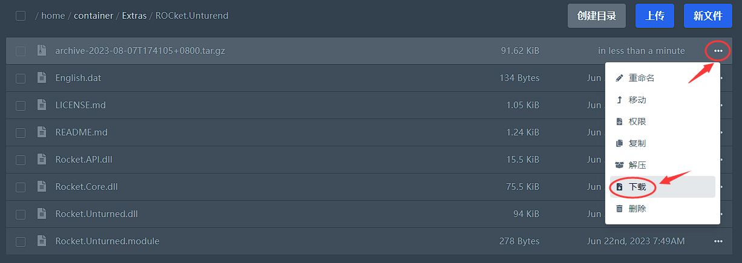Click the 上传 button
The width and height of the screenshot is (742, 263).
click(x=655, y=16)
